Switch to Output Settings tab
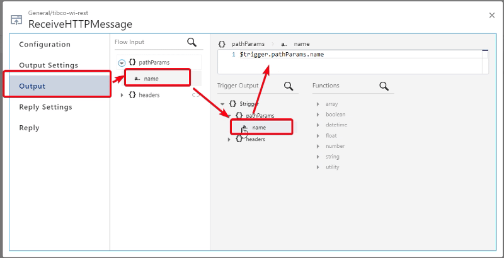This screenshot has width=504, height=258. click(49, 65)
